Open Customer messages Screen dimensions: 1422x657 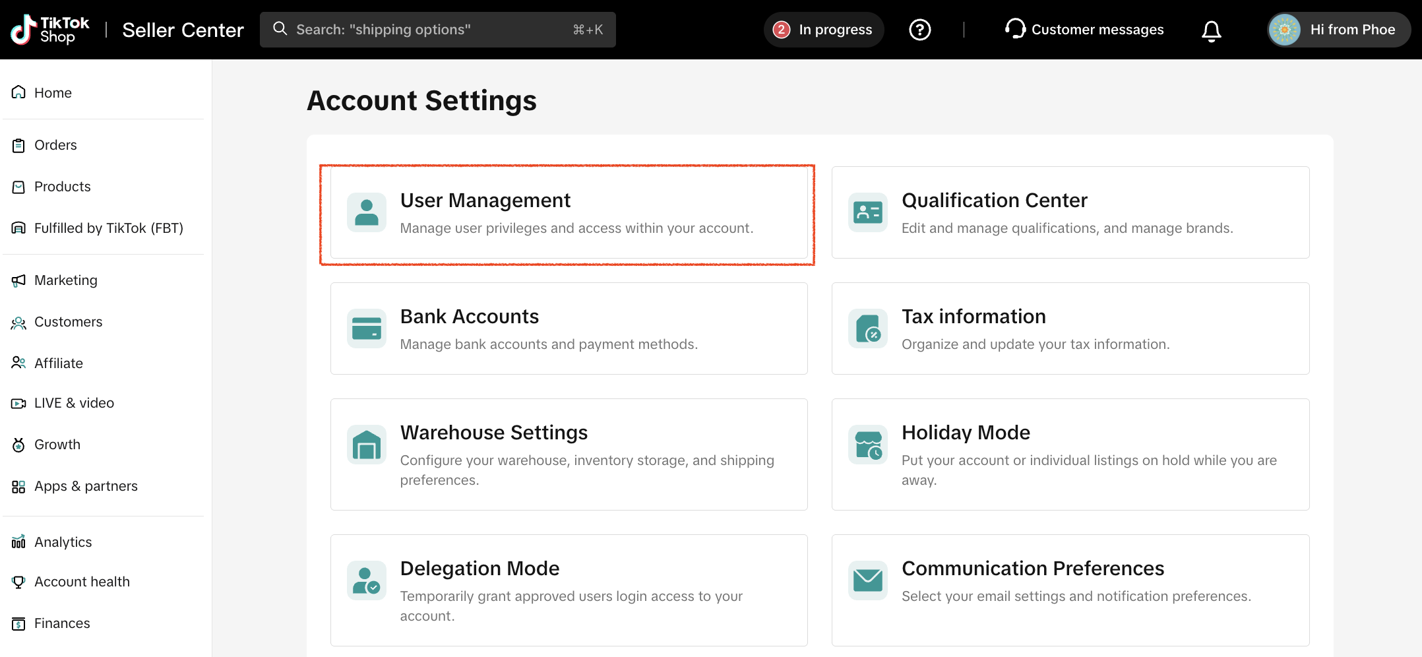[1084, 30]
